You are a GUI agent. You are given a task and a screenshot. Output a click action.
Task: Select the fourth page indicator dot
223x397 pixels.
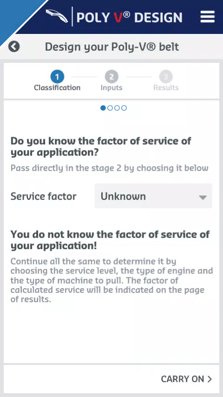124,108
